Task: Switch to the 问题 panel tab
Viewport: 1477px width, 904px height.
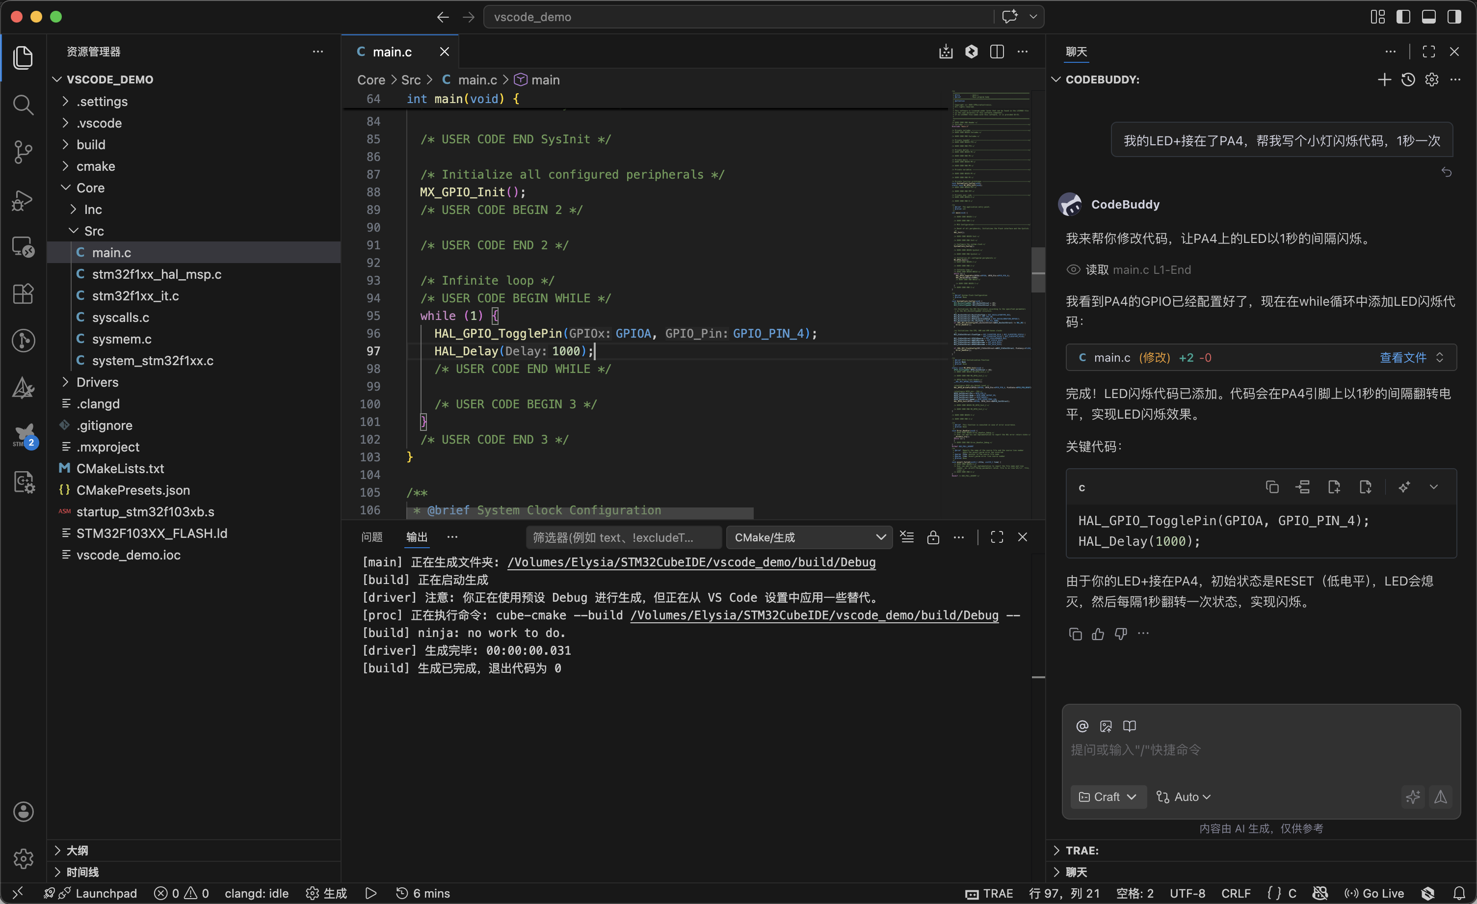Action: pos(371,537)
